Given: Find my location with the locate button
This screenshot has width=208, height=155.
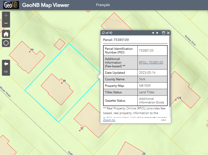Looking at the screenshot, I should coord(6,43).
